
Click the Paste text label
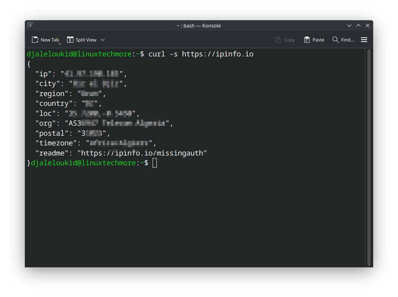coord(318,40)
